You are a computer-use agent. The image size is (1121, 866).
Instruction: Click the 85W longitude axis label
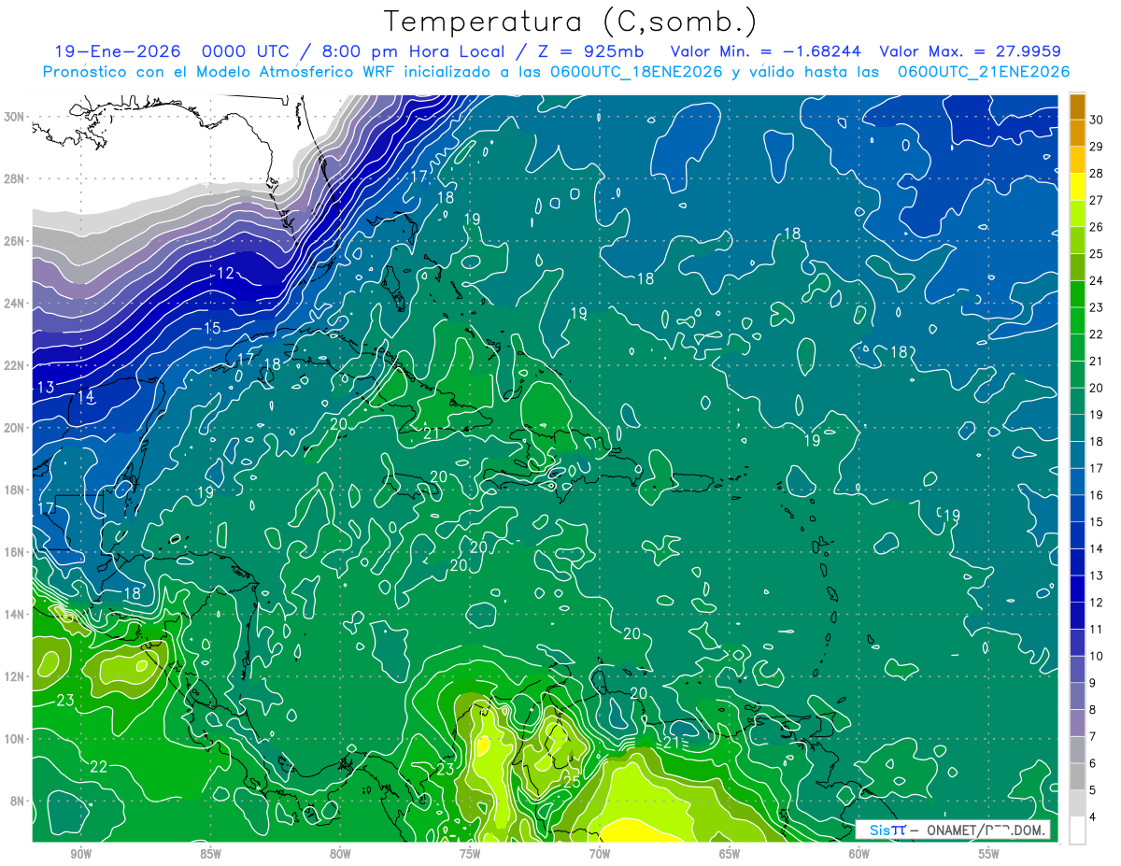pos(210,855)
